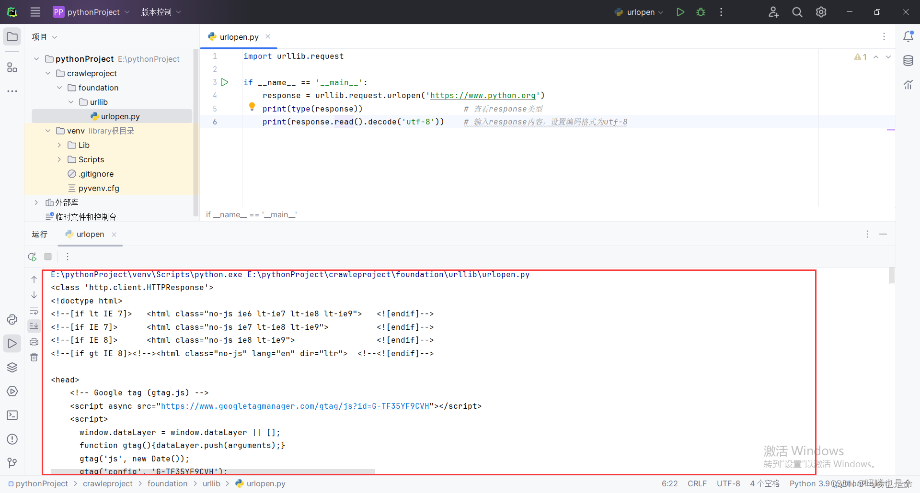Image resolution: width=920 pixels, height=493 pixels.
Task: Open the Layers services tool window
Action: coord(12,368)
